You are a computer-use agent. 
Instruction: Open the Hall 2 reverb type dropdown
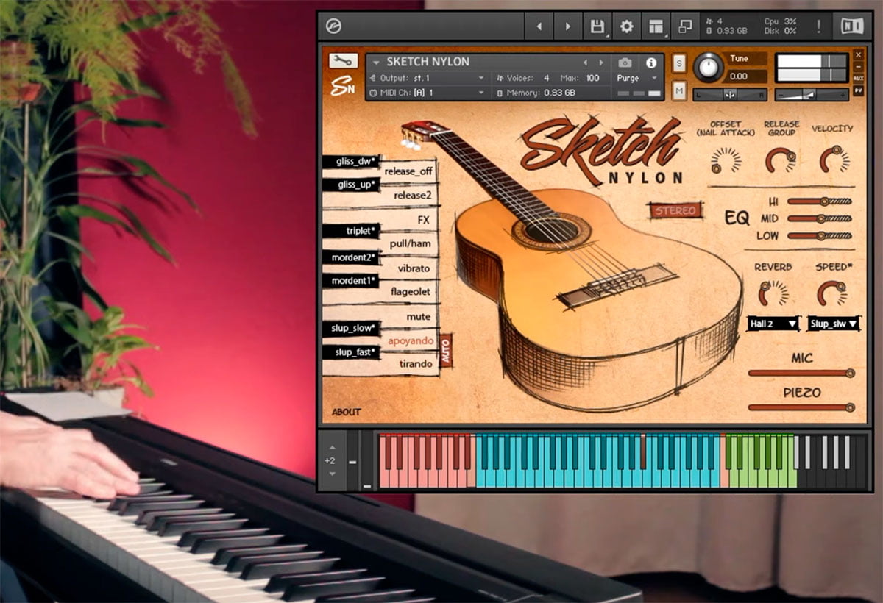coord(773,324)
